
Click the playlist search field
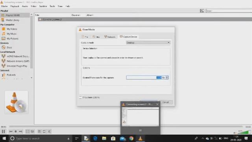(229, 11)
